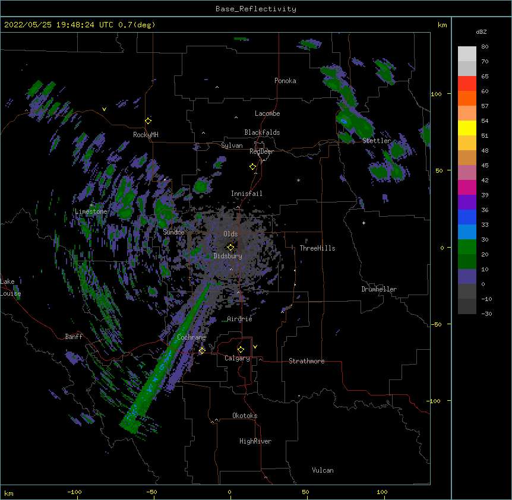512x500 pixels.
Task: Click the ThreeHills label
Action: pos(317,248)
